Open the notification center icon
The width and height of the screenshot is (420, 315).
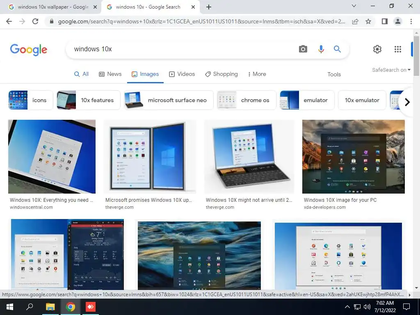pos(406,307)
